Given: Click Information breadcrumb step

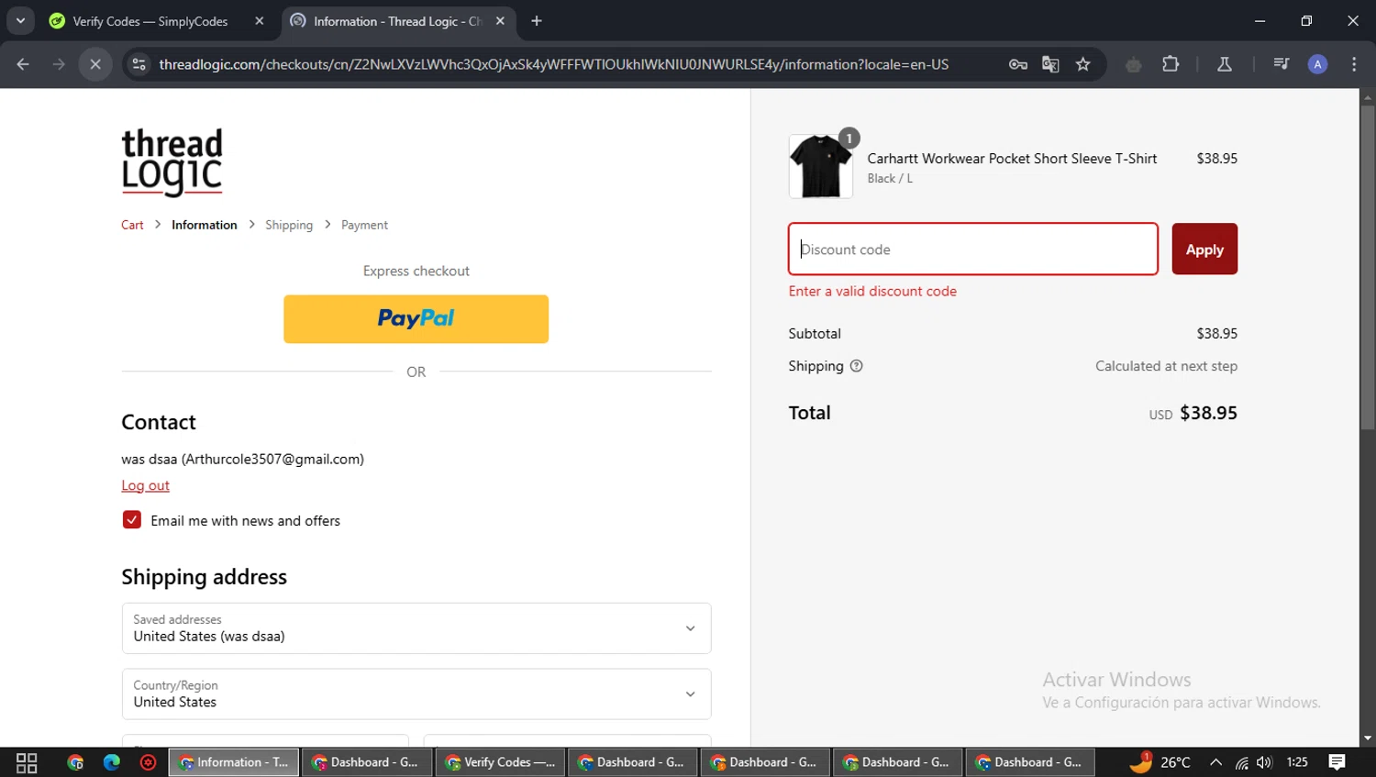Looking at the screenshot, I should (x=205, y=225).
